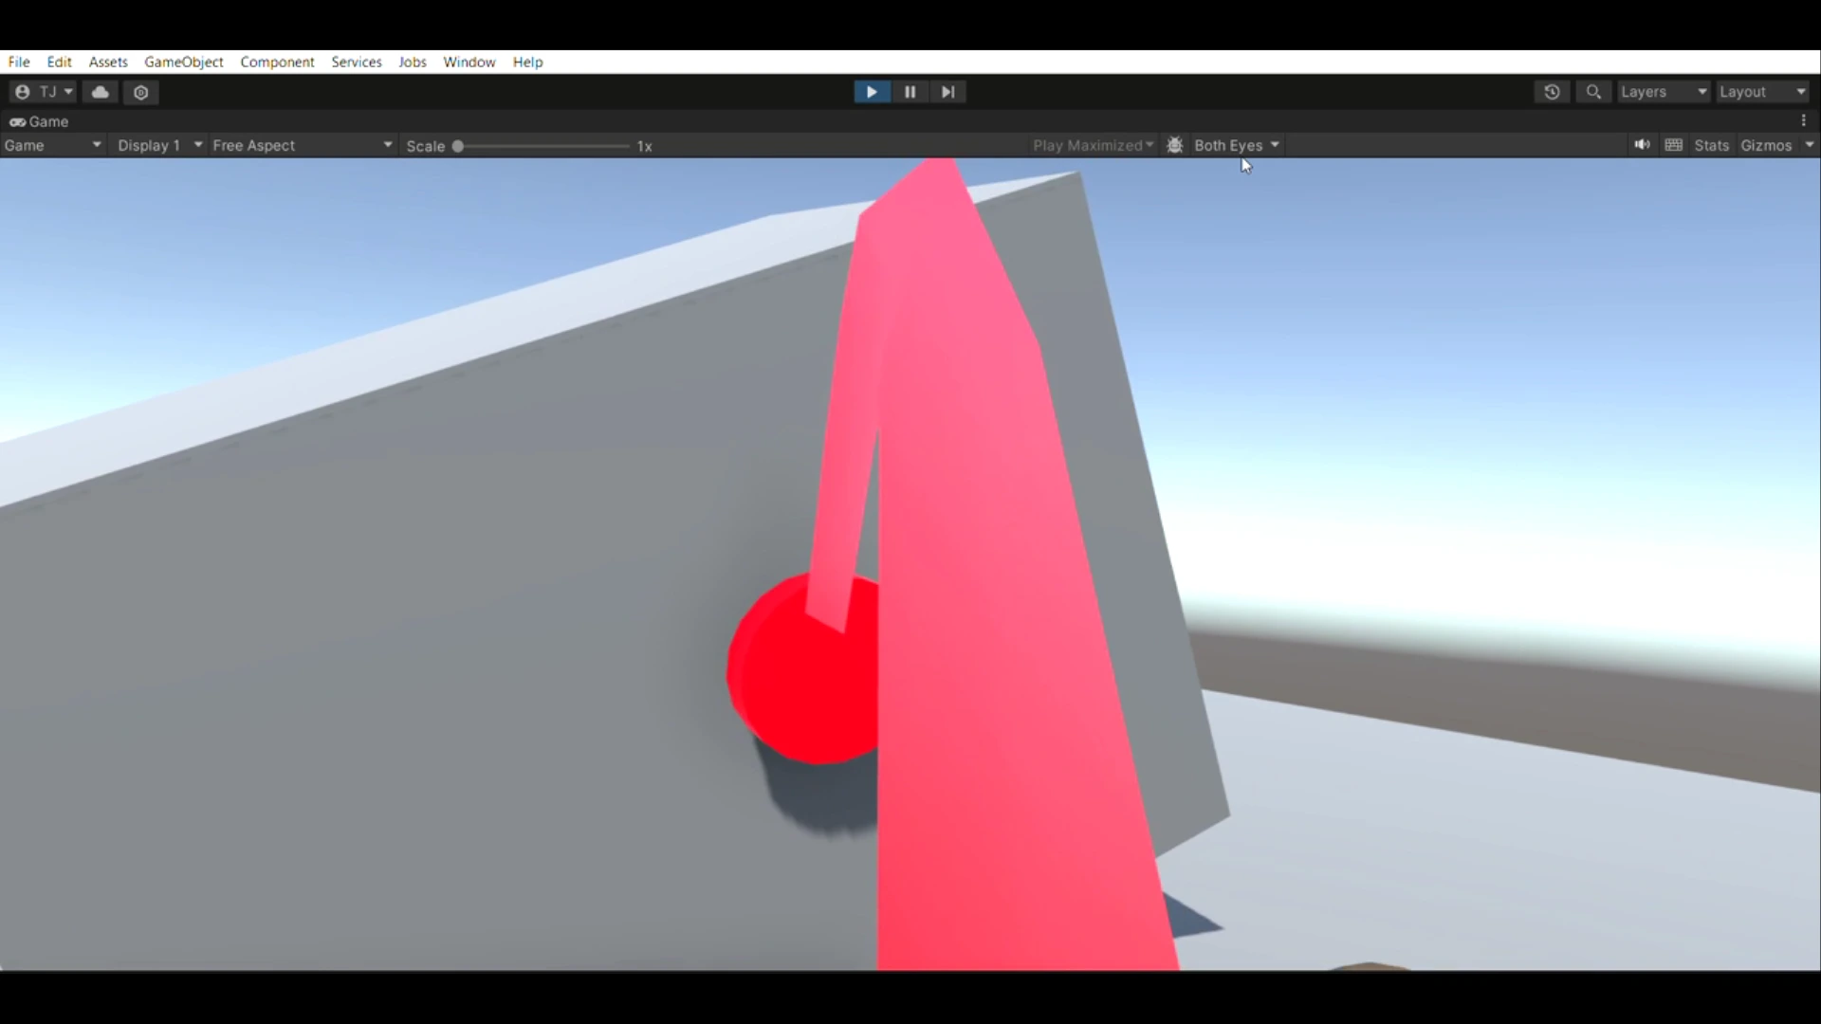Image resolution: width=1821 pixels, height=1024 pixels.
Task: Open the Free Aspect dropdown
Action: 303,145
